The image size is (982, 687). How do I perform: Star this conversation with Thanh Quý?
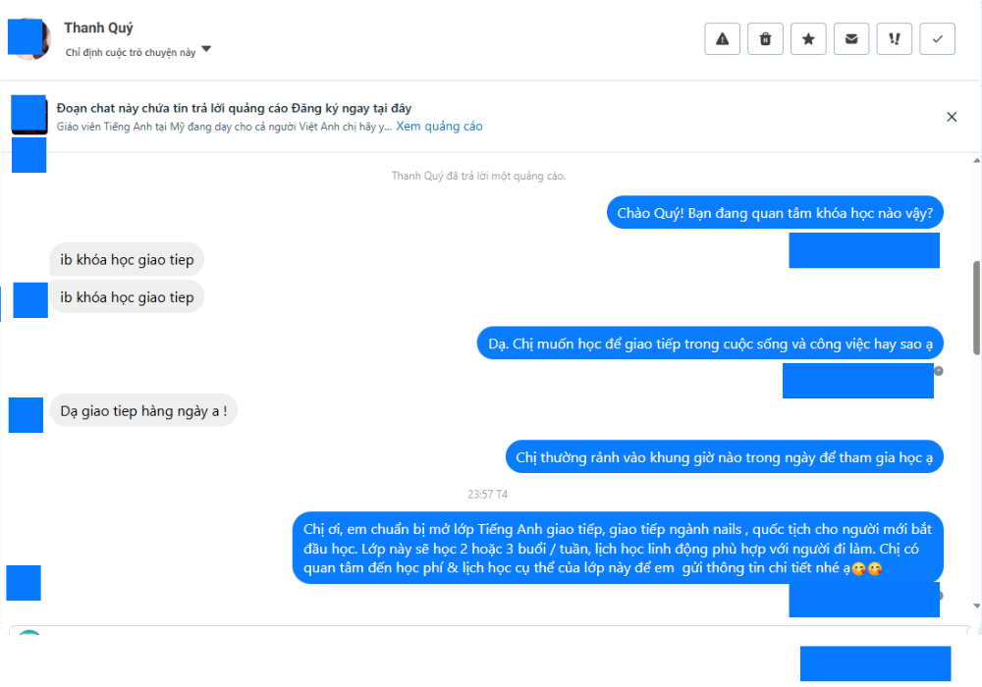(808, 39)
